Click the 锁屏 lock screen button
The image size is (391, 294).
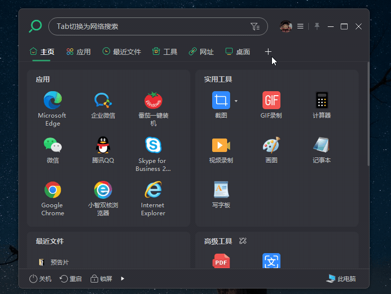[x=101, y=279]
